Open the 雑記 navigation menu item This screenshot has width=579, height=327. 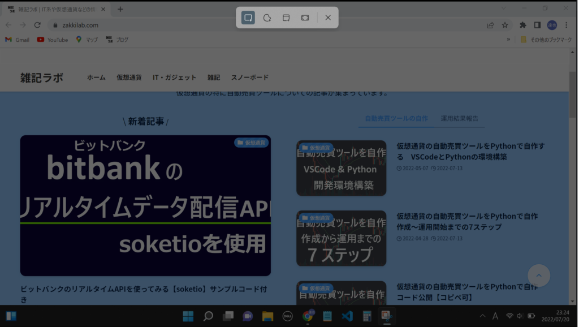click(x=214, y=78)
